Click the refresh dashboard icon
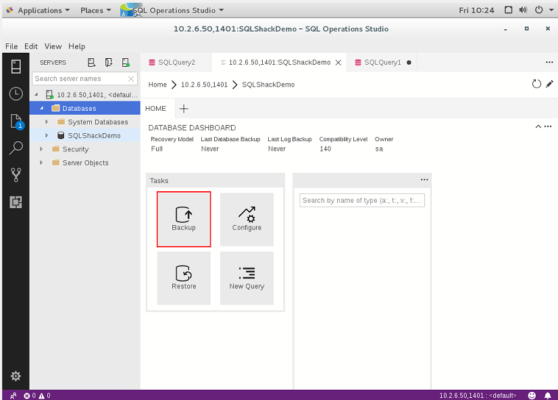558x400 pixels. (x=536, y=84)
